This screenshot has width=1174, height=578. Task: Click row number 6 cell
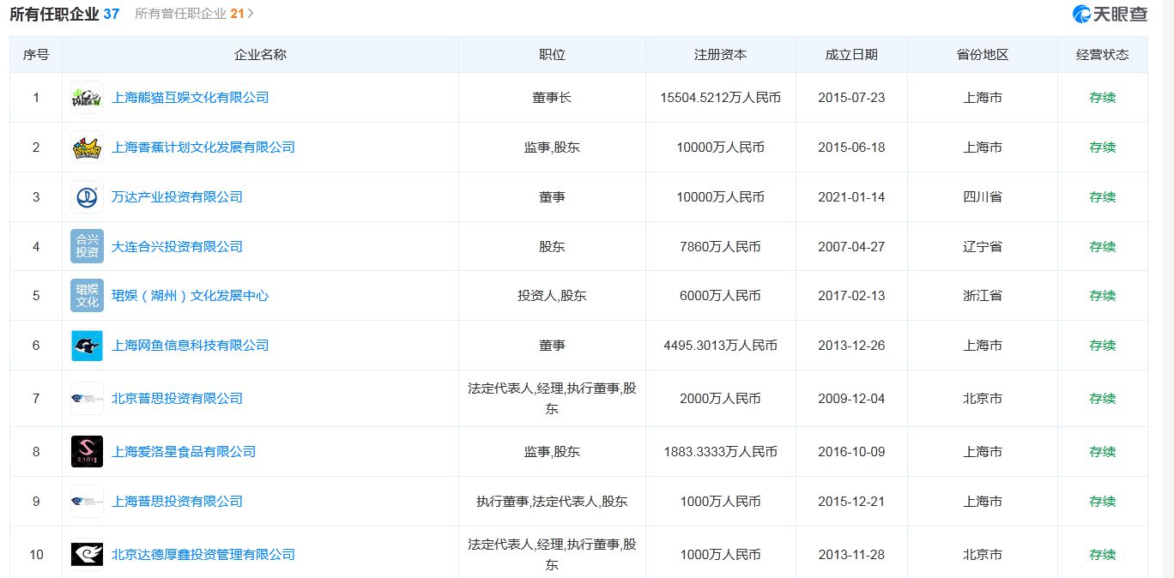click(x=36, y=346)
